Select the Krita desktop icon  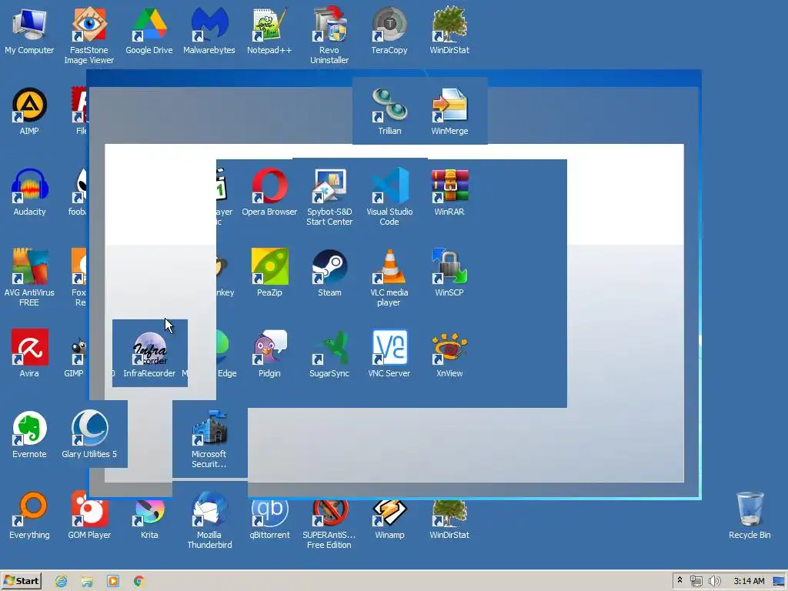[x=149, y=518]
